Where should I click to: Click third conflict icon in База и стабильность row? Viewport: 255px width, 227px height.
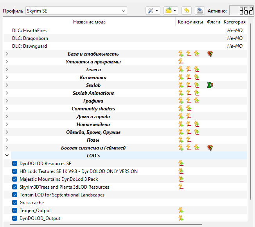tap(197, 54)
